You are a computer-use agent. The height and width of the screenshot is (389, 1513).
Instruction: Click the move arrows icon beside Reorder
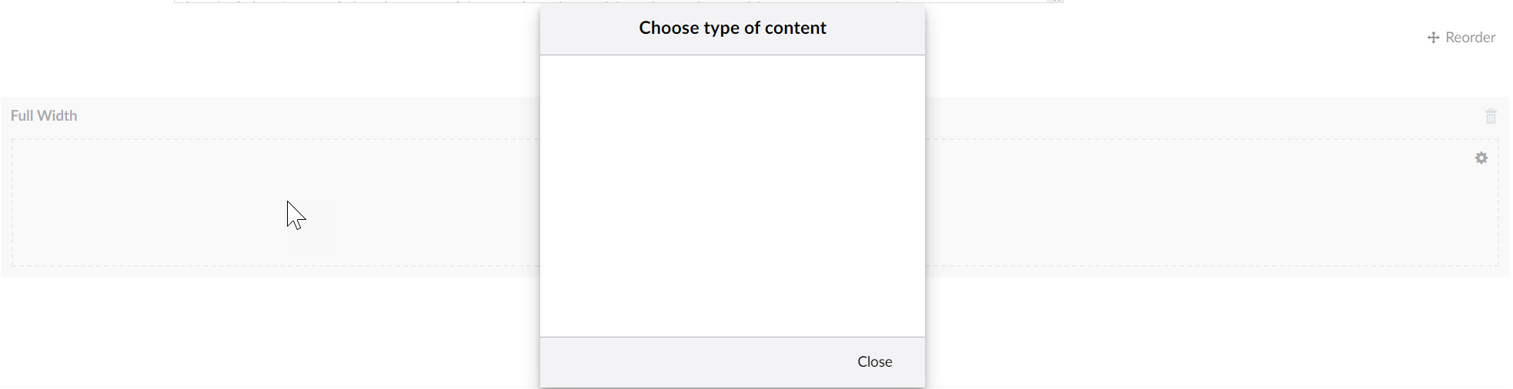(1433, 38)
